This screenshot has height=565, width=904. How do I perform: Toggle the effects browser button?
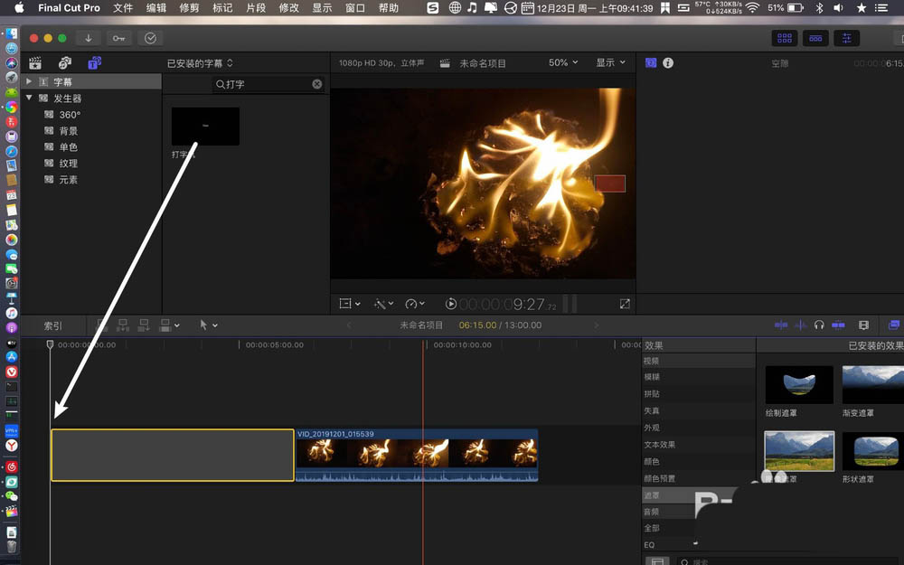tap(894, 325)
